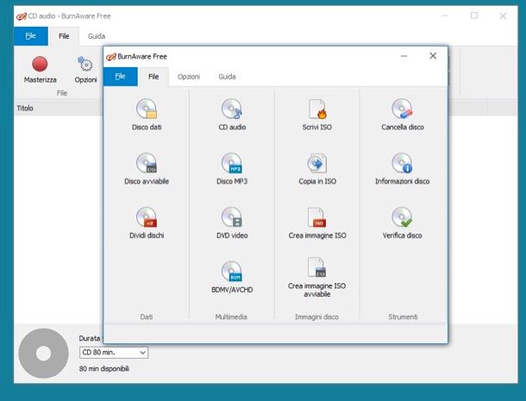Click the BurnAware Free dialog title icon
This screenshot has width=526, height=401.
111,57
